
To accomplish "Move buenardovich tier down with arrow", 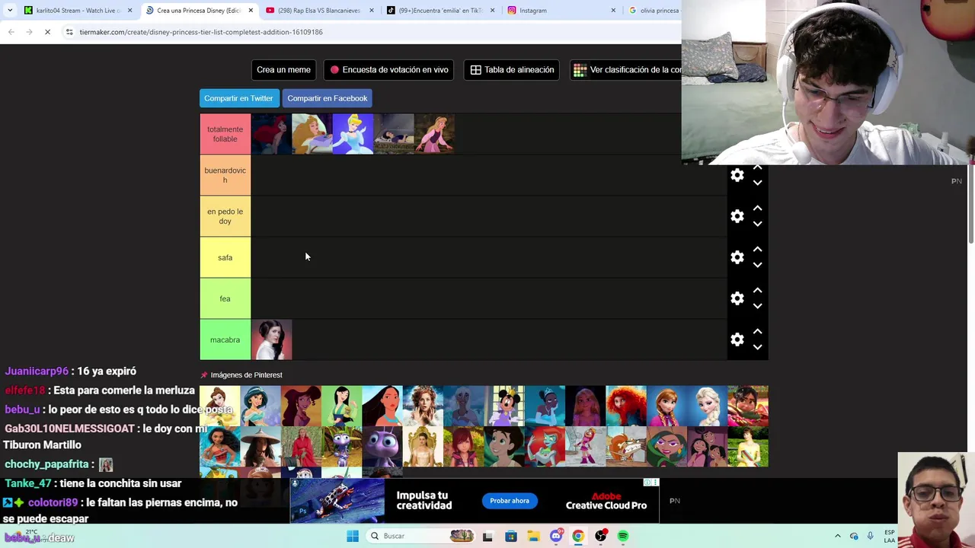I will click(x=757, y=183).
